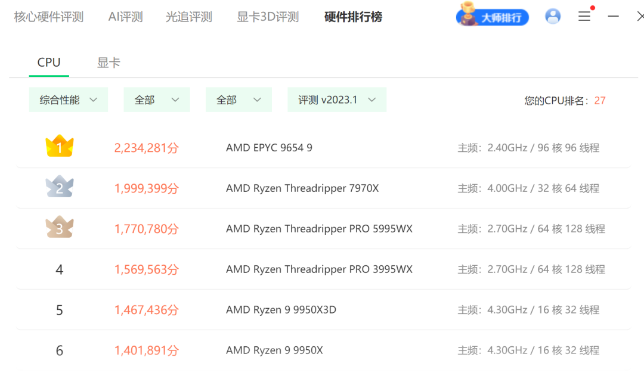This screenshot has width=644, height=379.
Task: Click the score 2,234,281分
Action: 147,148
